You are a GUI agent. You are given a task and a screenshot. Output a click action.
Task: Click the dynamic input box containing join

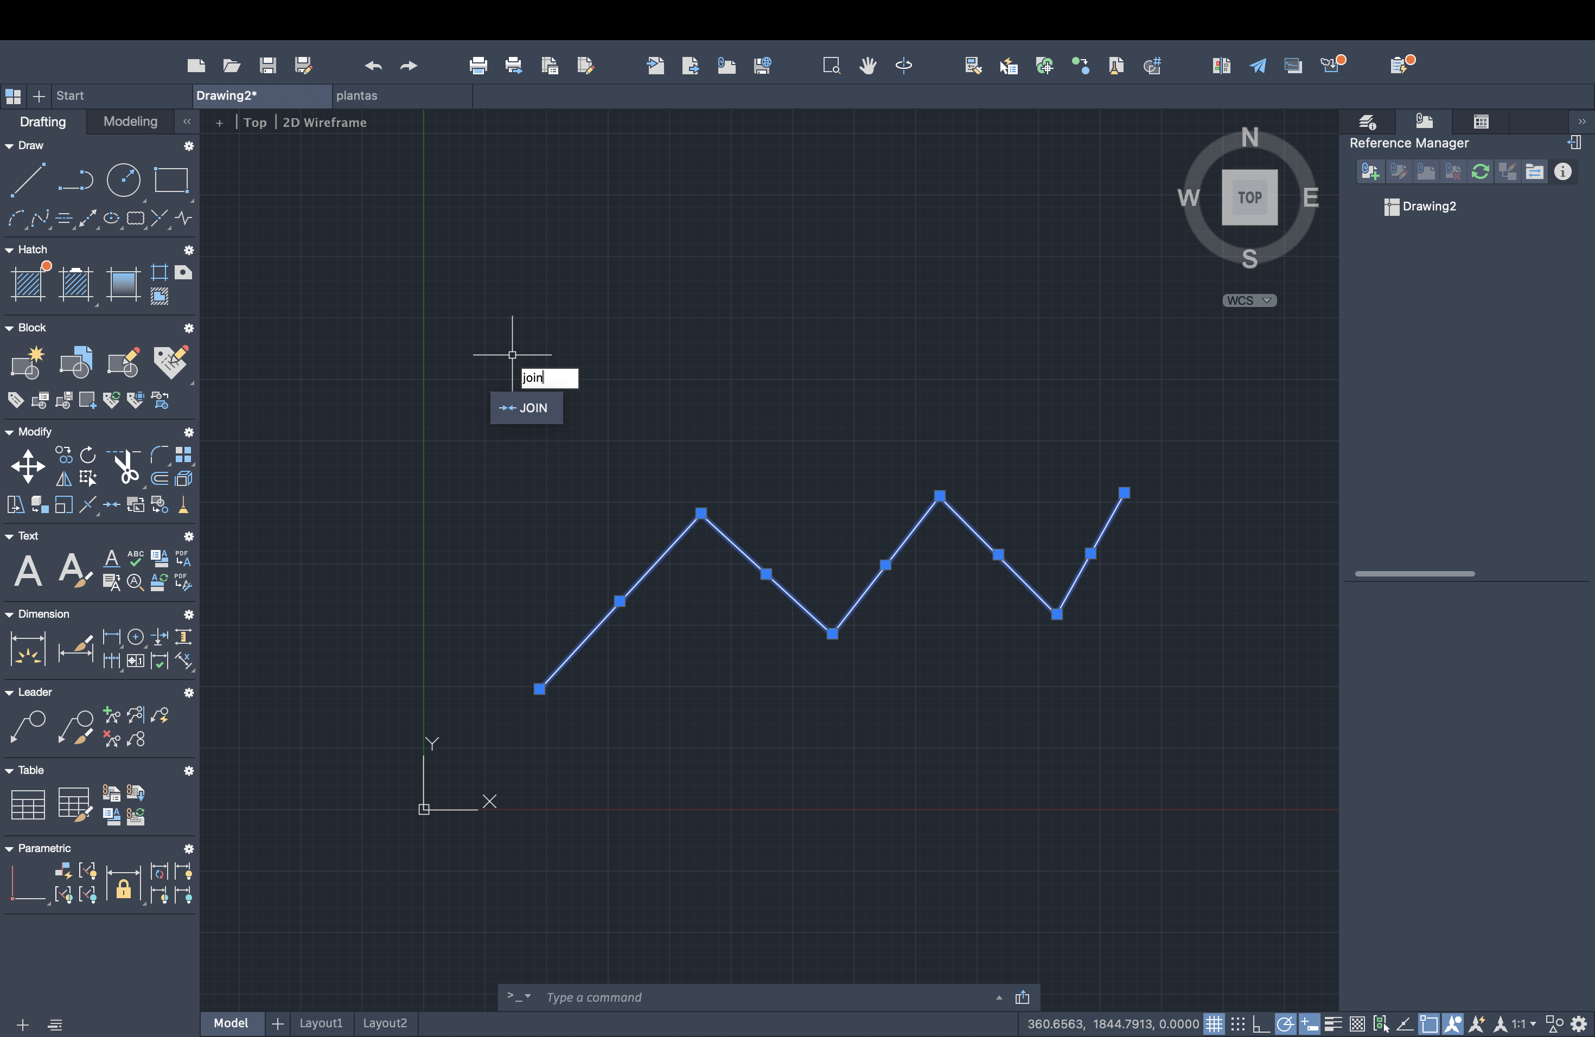[x=550, y=378]
